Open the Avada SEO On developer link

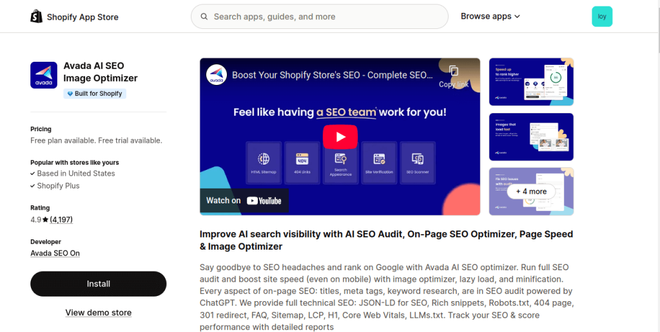[55, 253]
